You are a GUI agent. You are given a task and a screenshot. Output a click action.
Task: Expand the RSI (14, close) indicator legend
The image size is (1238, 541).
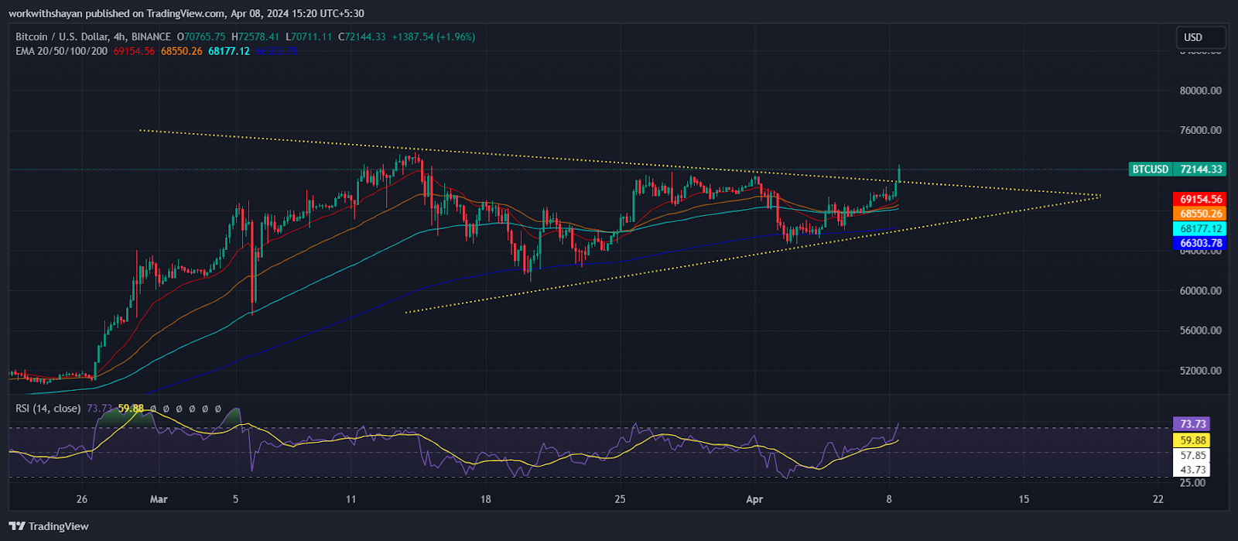coord(48,408)
